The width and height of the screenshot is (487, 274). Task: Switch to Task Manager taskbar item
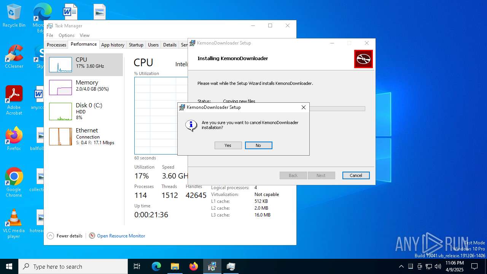[x=231, y=266]
